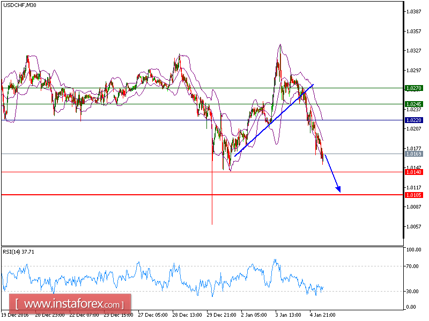Image resolution: width=429 pixels, height=321 pixels.
Task: Open the USDCHF,M30 chart title dropdown
Action: (19, 4)
